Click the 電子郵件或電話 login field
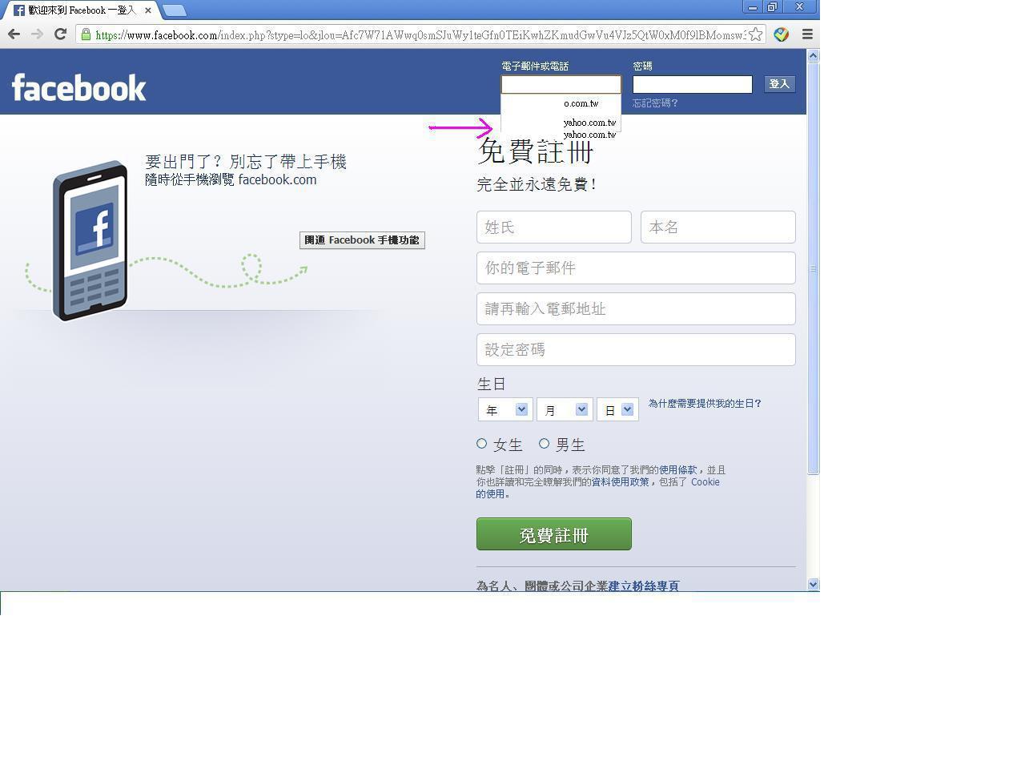The image size is (1025, 769). pyautogui.click(x=561, y=84)
